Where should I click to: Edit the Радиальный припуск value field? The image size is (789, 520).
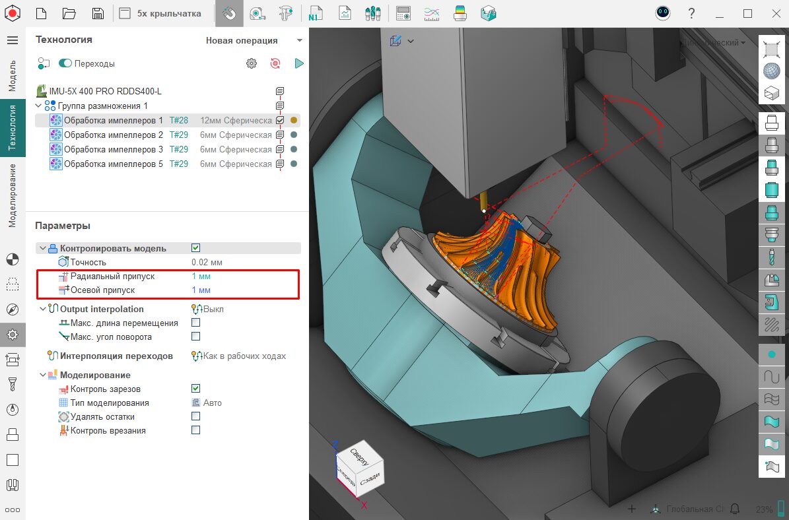pyautogui.click(x=201, y=276)
